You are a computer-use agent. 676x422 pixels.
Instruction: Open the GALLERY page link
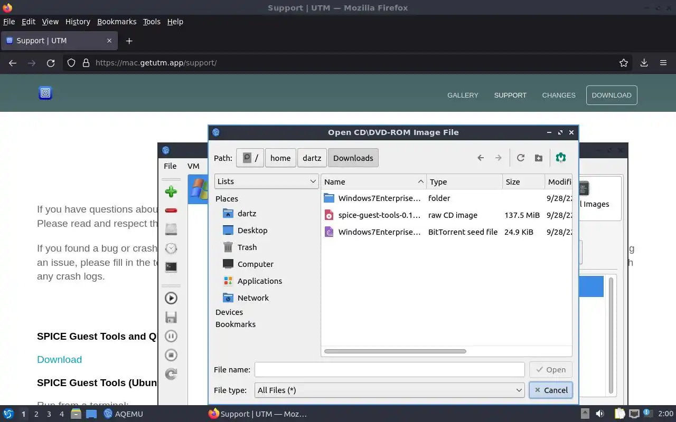463,95
